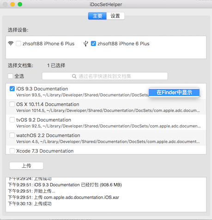Click the 上传 upload button
The width and height of the screenshot is (212, 220).
click(x=26, y=166)
